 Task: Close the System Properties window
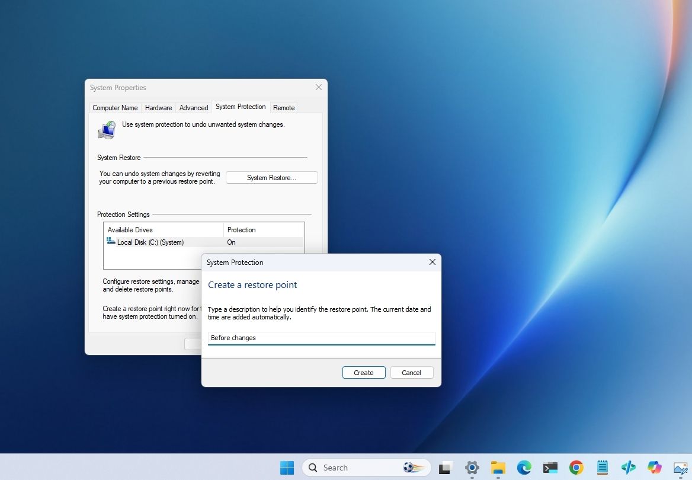pyautogui.click(x=319, y=88)
